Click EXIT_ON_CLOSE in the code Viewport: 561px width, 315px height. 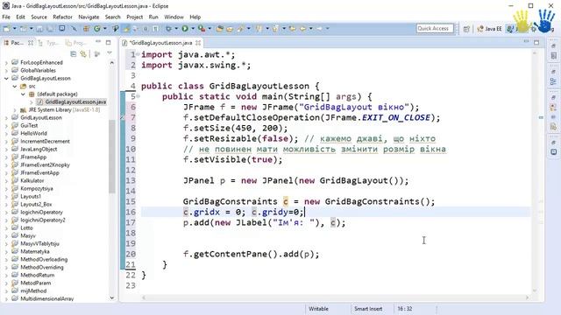pyautogui.click(x=396, y=117)
